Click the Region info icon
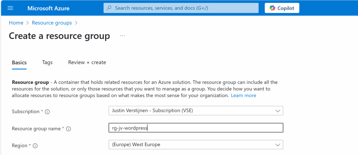358x155 pixels. click(x=35, y=146)
